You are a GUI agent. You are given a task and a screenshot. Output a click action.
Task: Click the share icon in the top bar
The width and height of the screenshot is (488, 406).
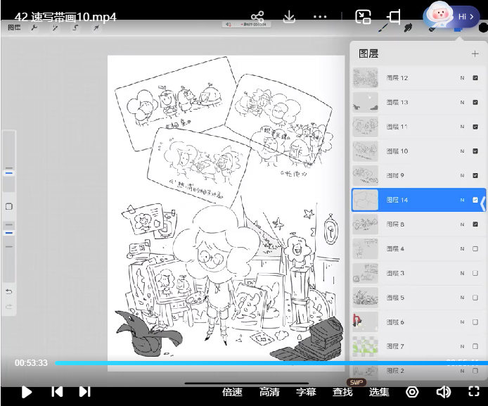257,17
